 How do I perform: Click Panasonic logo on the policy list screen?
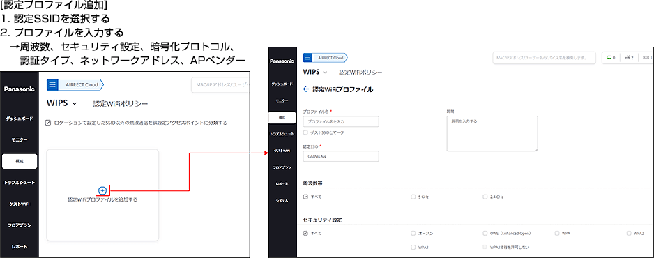click(20, 89)
